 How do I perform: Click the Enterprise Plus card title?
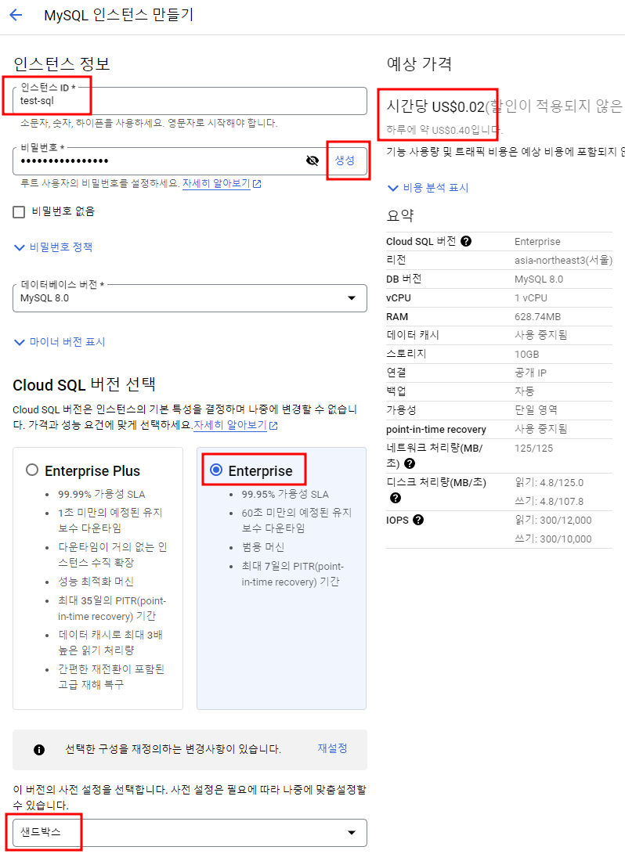click(92, 471)
